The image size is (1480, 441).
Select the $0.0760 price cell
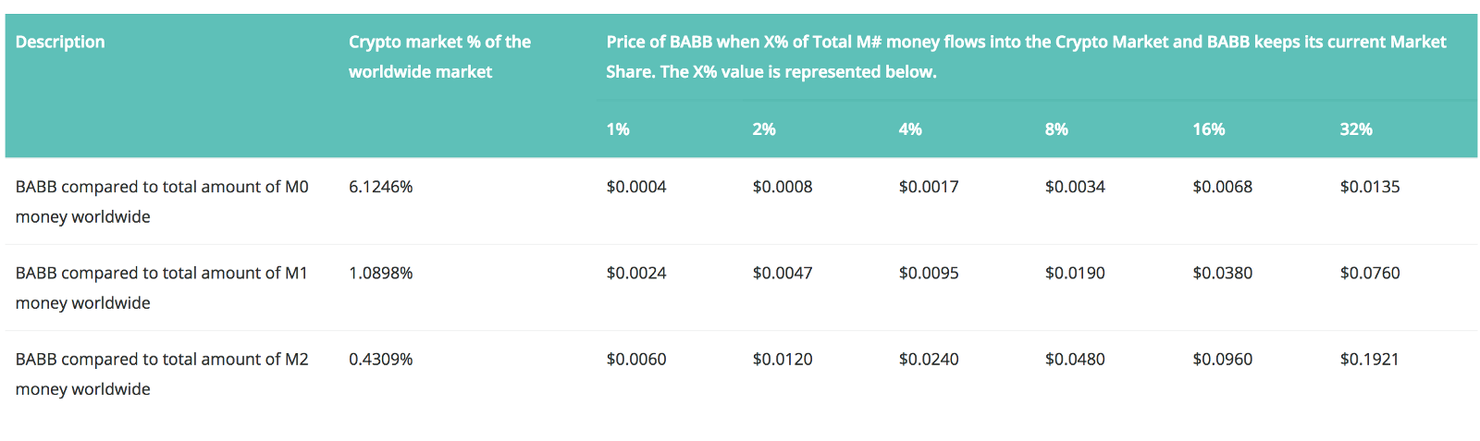click(x=1370, y=273)
